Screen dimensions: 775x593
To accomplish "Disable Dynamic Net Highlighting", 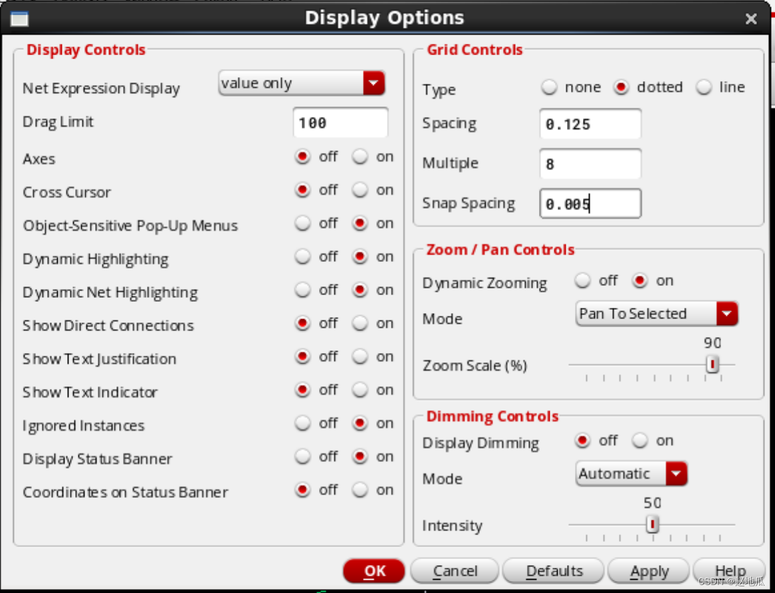I will click(x=303, y=291).
